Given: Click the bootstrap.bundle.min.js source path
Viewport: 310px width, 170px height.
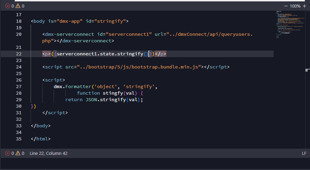Looking at the screenshot, I should click(x=139, y=67).
